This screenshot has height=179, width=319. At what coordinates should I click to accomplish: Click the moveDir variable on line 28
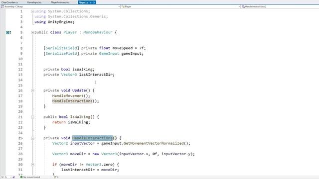click(x=78, y=154)
